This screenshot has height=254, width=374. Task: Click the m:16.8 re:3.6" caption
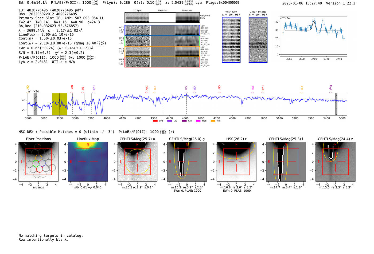236,187
